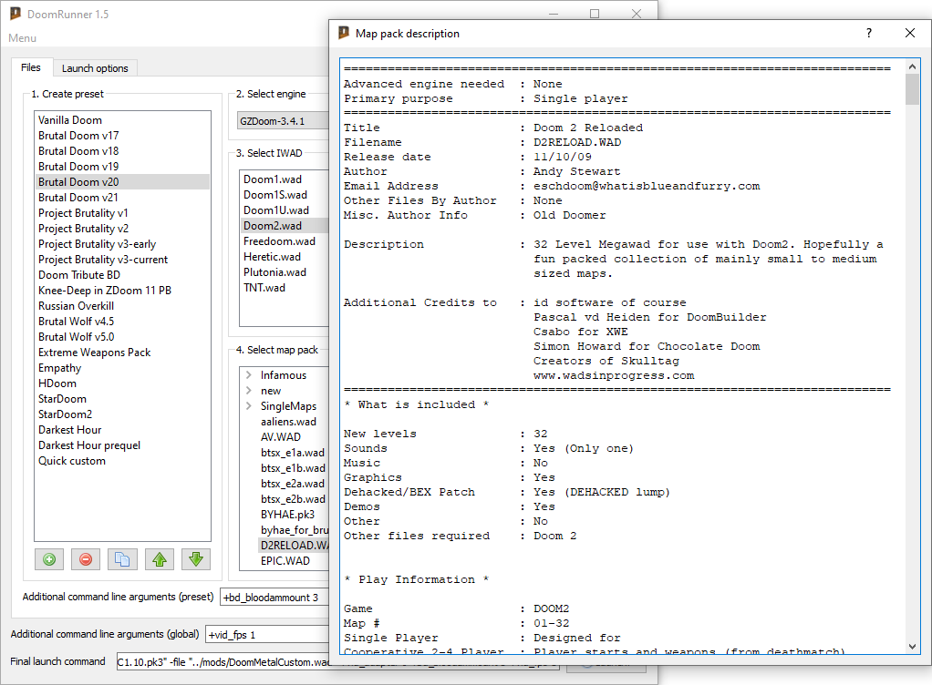Click the red remove preset button
Screen dimensions: 932x685
[86, 559]
